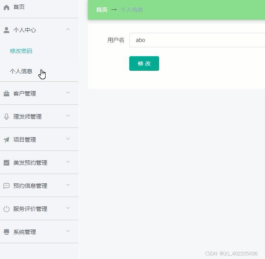This screenshot has width=265, height=259.
Task: Open the 修改密码 submenu item
Action: tap(21, 51)
